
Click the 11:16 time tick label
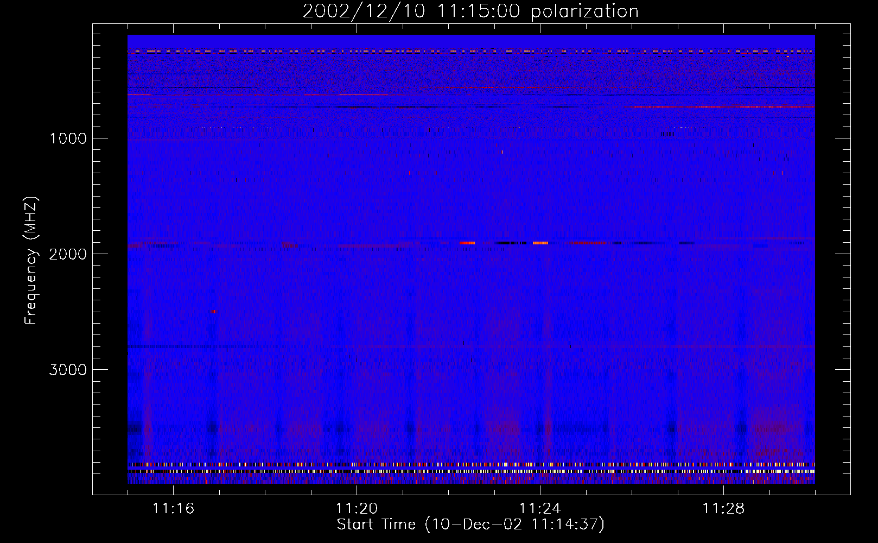tap(174, 509)
